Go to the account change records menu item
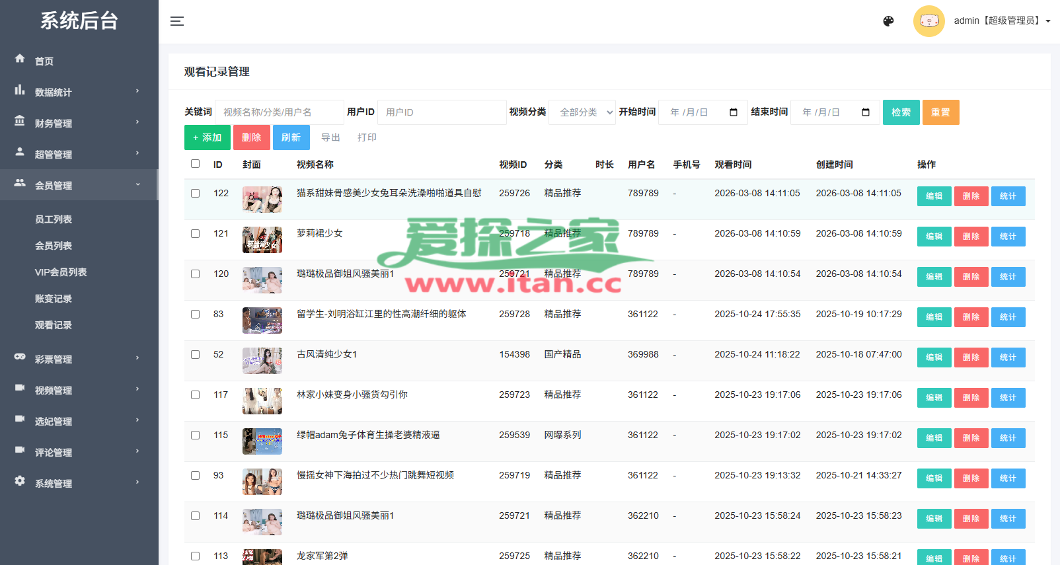This screenshot has width=1060, height=565. [54, 299]
